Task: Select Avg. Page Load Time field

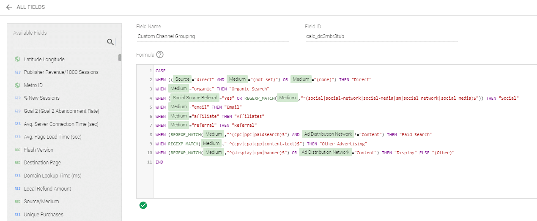Action: coord(52,137)
